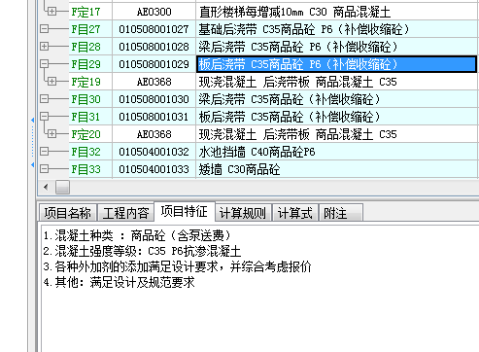479x352 pixels.
Task: Select row label F目32
Action: 86,152
